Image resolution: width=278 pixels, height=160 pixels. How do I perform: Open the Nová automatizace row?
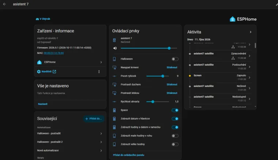click(x=70, y=151)
